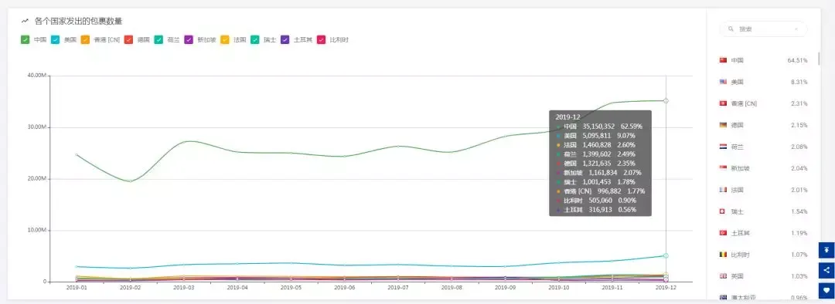The image size is (835, 304).
Task: Toggle the 瑞士 legend checkbox
Action: [255, 39]
